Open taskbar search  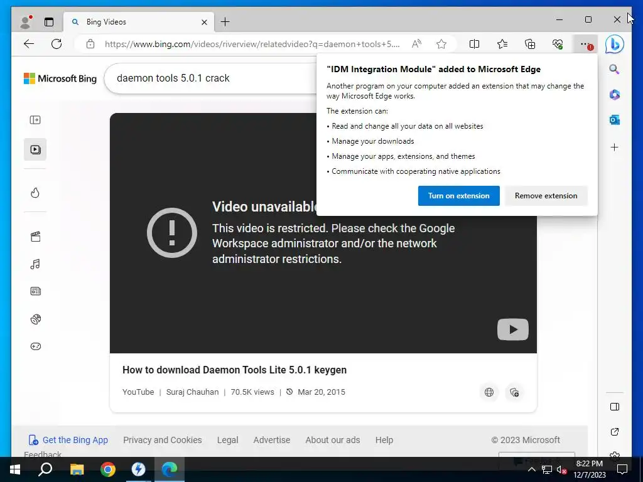45,469
